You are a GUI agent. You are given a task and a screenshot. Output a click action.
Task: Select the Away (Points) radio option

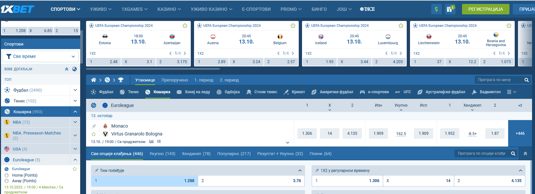pos(7,181)
